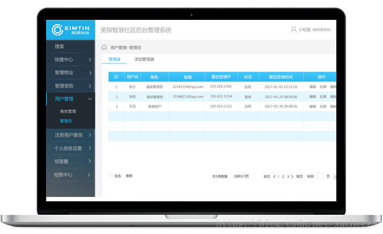Select 管理员 in the sidebar submenu

(x=66, y=121)
